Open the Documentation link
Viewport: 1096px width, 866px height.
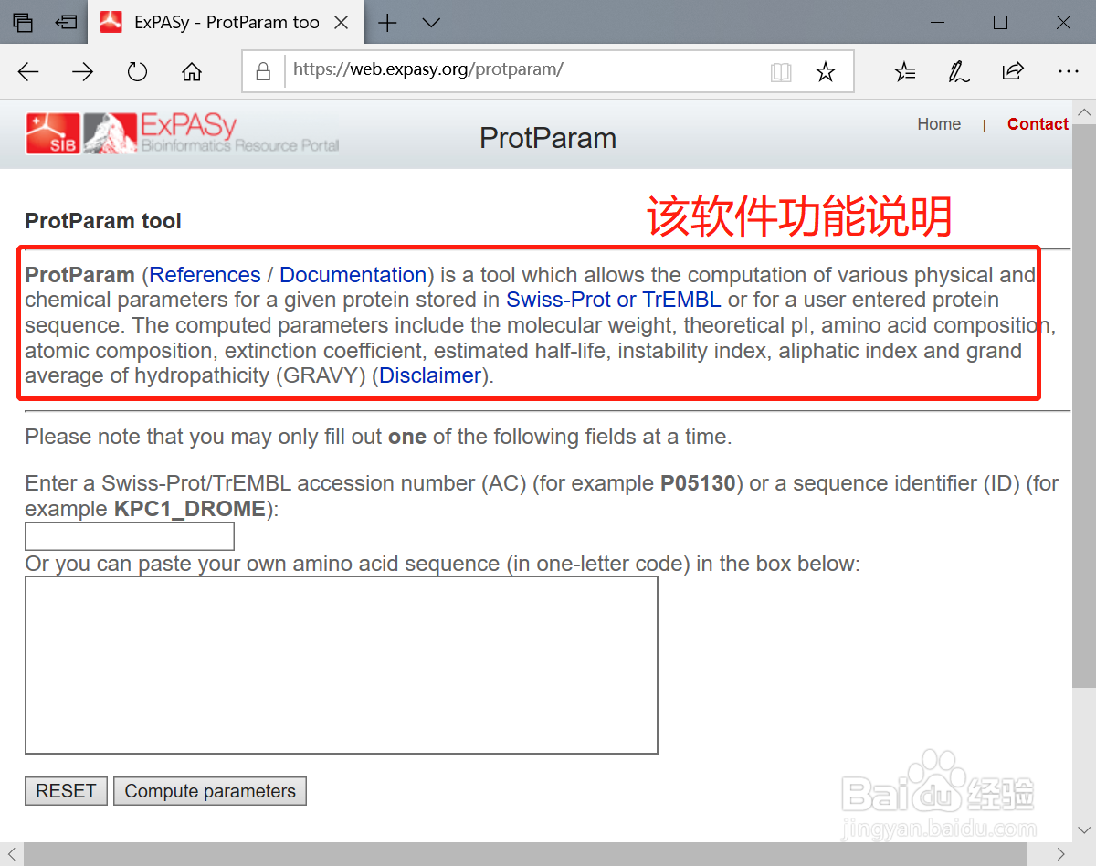(x=353, y=275)
